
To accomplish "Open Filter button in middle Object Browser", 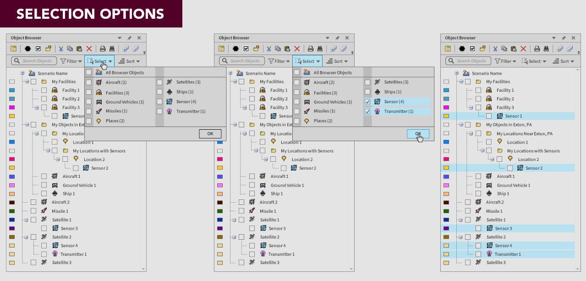I will click(279, 61).
